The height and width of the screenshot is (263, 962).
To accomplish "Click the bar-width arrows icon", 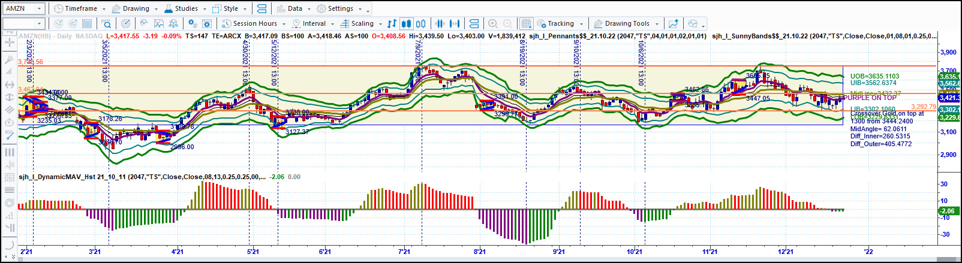I will (455, 23).
